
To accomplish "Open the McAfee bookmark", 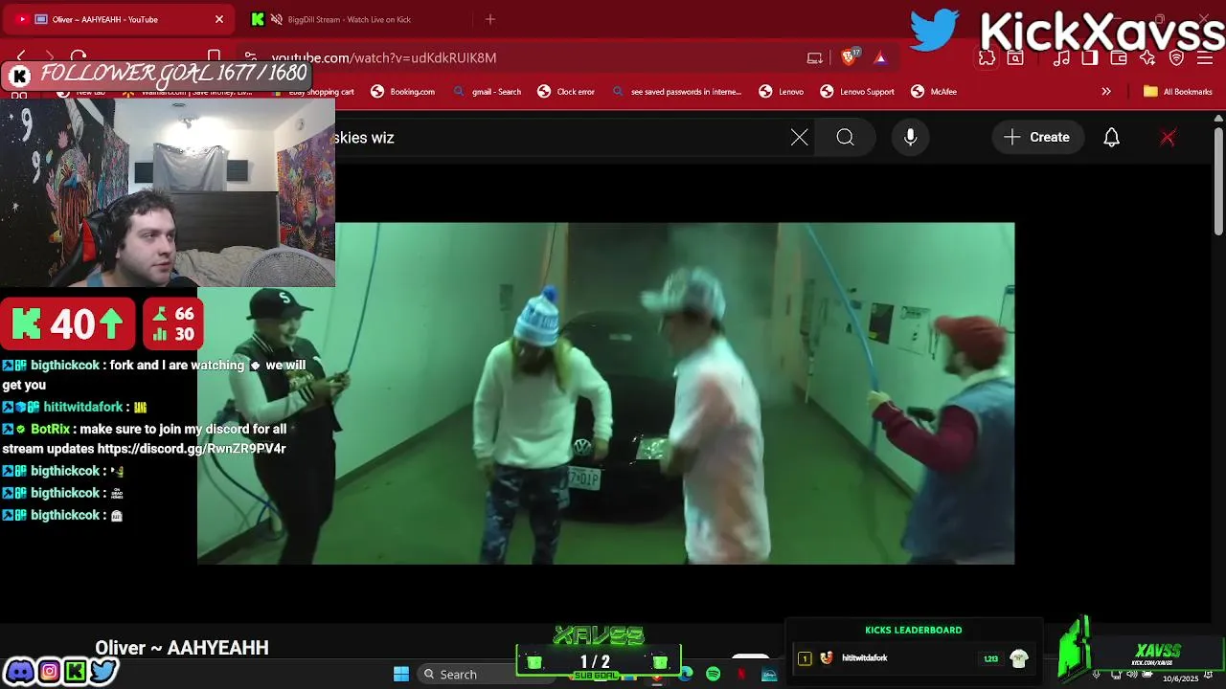I will click(x=934, y=92).
